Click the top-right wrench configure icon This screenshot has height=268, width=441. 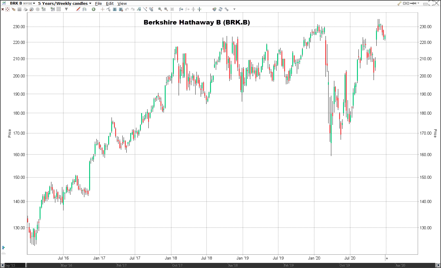pyautogui.click(x=399, y=3)
